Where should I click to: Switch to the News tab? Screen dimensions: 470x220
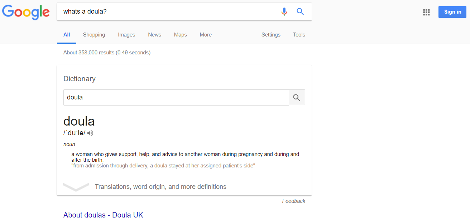[x=154, y=35]
